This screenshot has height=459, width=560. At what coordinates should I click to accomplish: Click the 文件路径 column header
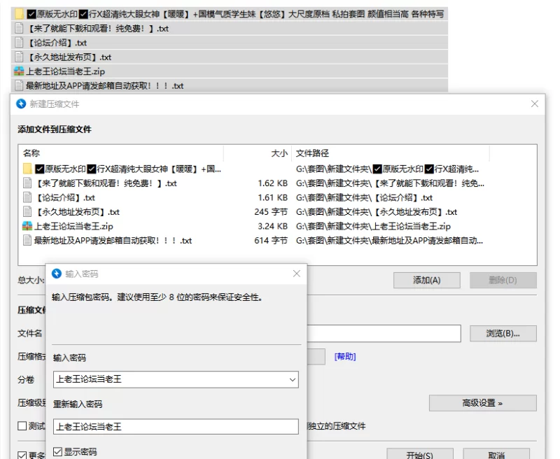312,153
